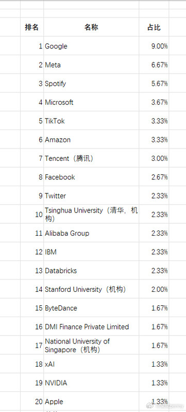Click the 2.00% cell for Stanford

pos(154,289)
